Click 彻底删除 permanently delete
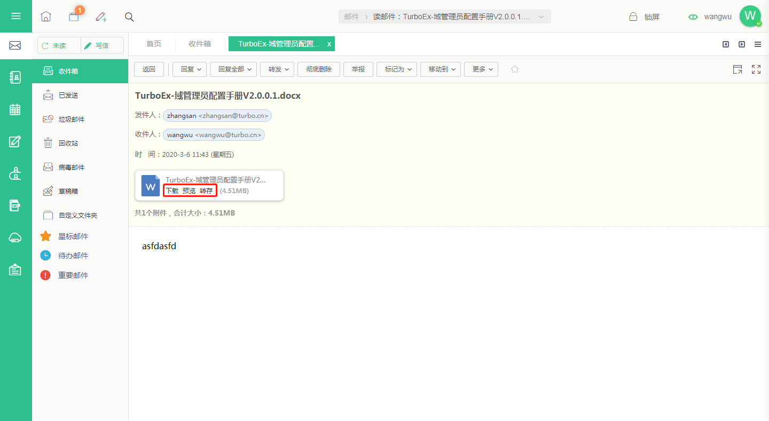Image resolution: width=769 pixels, height=421 pixels. coord(319,69)
